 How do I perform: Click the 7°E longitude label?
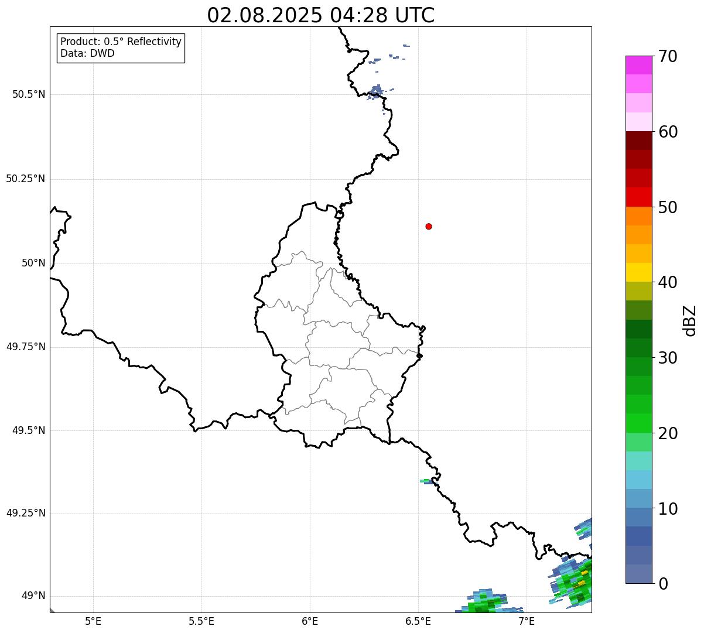click(x=527, y=621)
